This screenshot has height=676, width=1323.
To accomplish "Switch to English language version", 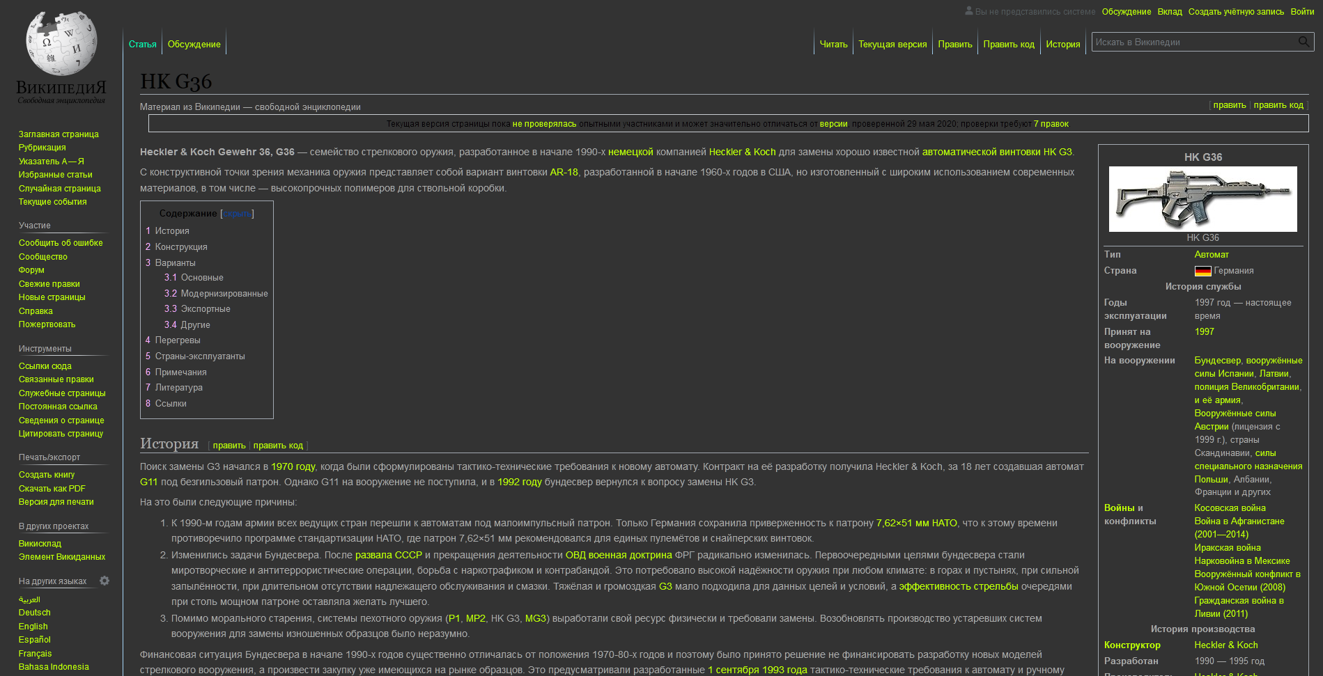I will [x=33, y=627].
